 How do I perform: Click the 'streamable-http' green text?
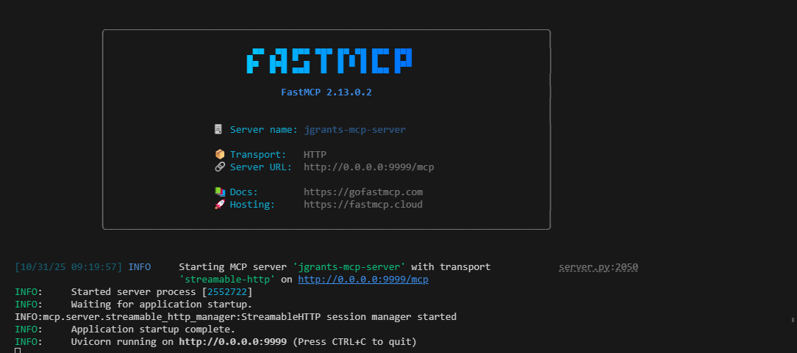click(227, 280)
